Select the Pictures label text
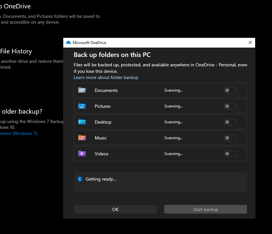The width and height of the screenshot is (272, 234). pyautogui.click(x=103, y=106)
